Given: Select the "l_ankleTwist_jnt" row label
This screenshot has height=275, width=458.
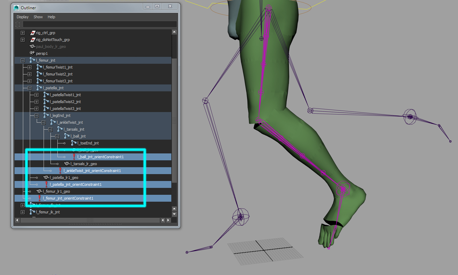Looking at the screenshot, I should pyautogui.click(x=70, y=122).
